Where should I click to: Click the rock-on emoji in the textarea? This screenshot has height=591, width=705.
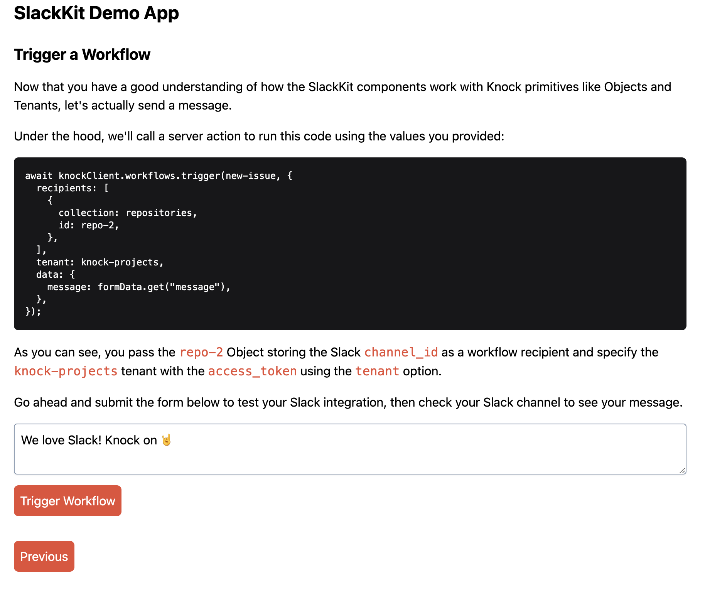(167, 439)
